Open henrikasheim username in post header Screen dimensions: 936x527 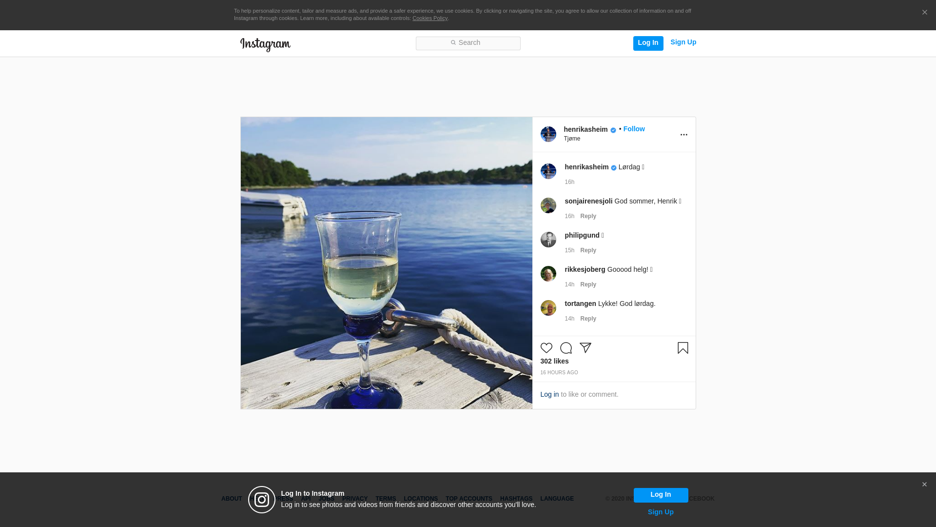click(585, 130)
